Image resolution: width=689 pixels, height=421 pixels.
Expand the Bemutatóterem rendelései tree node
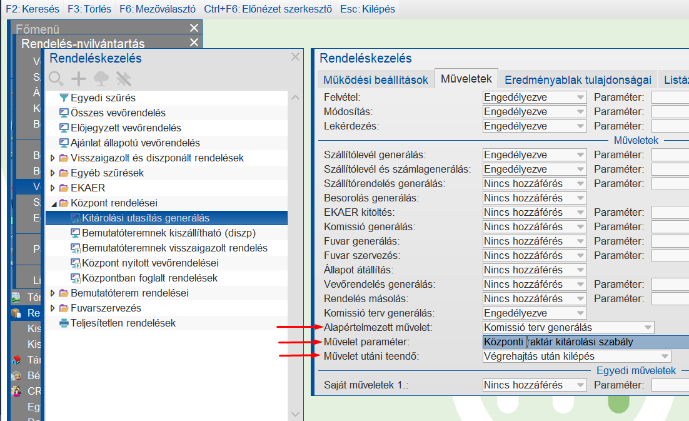pyautogui.click(x=53, y=293)
